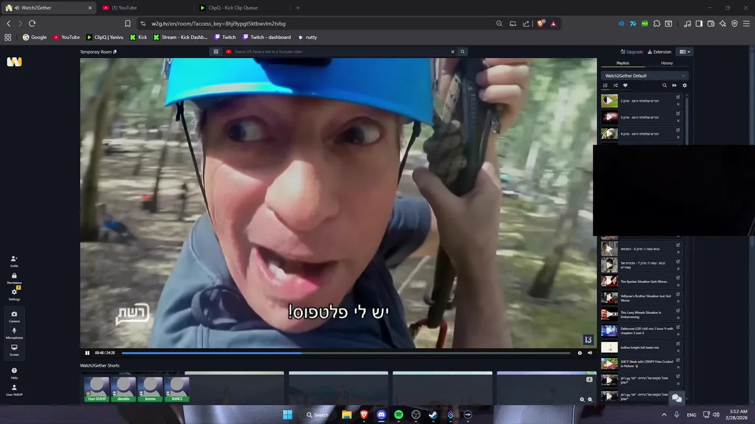Screen dimensions: 755x424
Task: Clear the video search field
Action: coord(453,52)
